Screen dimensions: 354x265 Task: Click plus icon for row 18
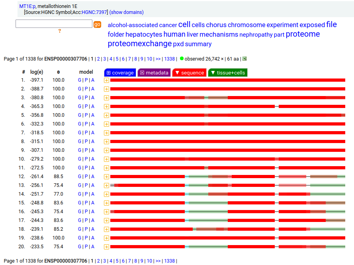[x=107, y=229]
